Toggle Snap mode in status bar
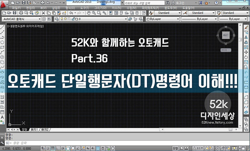Screen dimensions: 250x151 48,148
